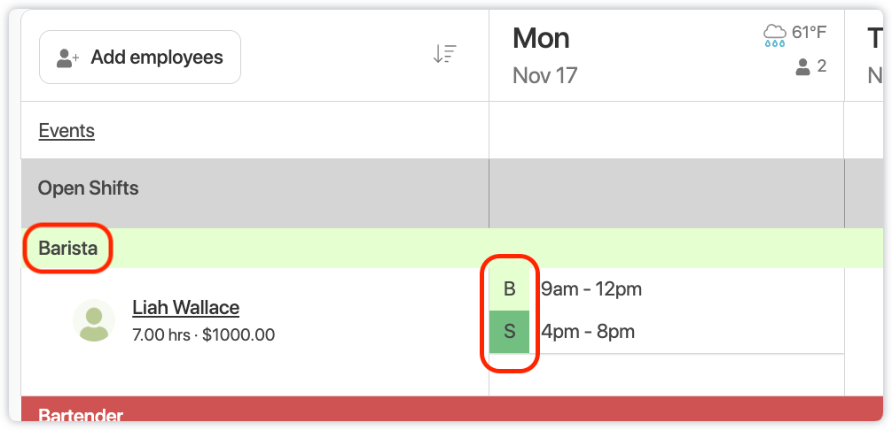This screenshot has height=430, width=892.
Task: Select the 9am - 12pm shift
Action: click(x=591, y=289)
